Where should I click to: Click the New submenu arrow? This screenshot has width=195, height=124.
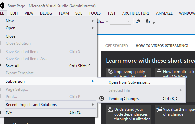[93, 21]
